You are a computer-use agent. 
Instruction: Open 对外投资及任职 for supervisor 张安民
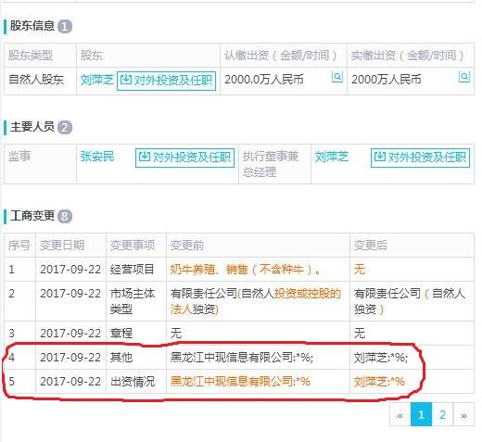[x=184, y=158]
